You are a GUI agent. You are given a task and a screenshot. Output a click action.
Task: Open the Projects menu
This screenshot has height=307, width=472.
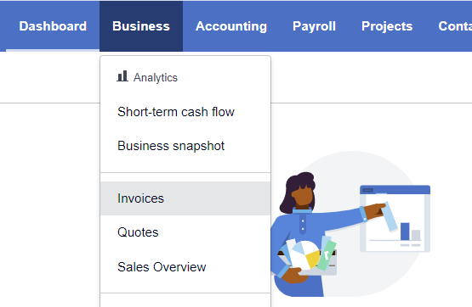click(x=387, y=26)
